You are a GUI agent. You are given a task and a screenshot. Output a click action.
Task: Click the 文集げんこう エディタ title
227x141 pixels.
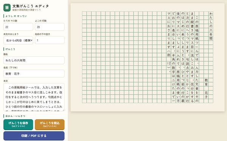point(31,6)
